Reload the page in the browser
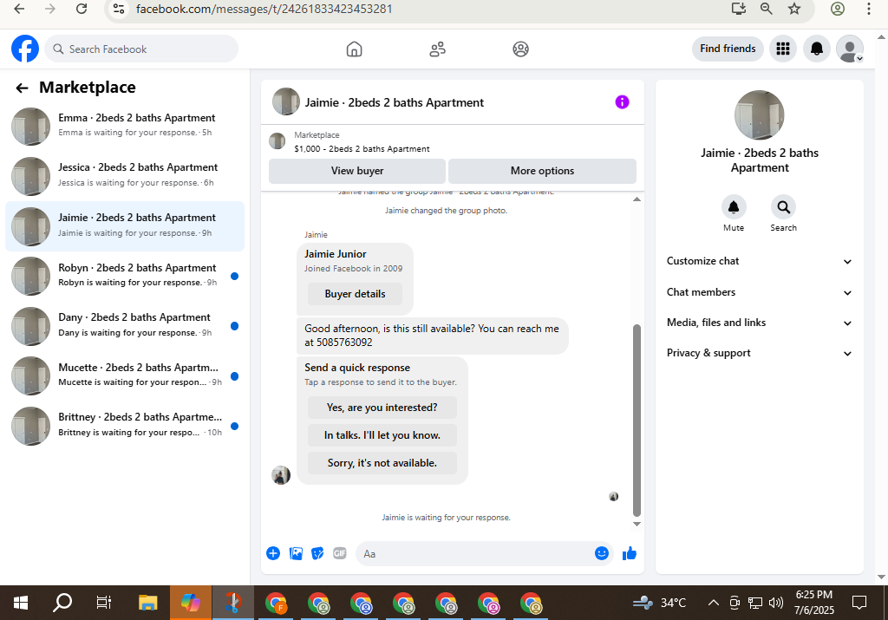The width and height of the screenshot is (888, 620). pos(82,9)
